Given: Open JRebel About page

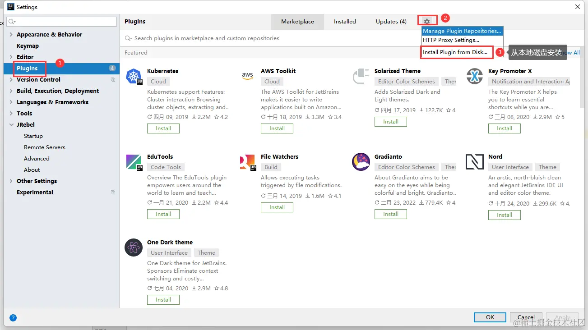Looking at the screenshot, I should click(32, 170).
